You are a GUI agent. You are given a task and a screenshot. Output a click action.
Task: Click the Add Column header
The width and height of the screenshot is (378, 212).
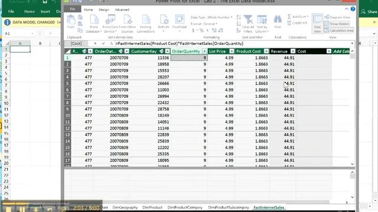pyautogui.click(x=341, y=51)
